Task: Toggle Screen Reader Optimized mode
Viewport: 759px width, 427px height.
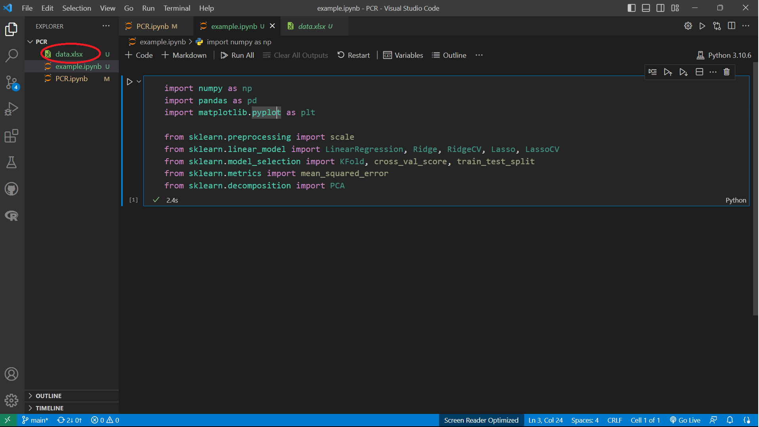Action: pos(481,420)
